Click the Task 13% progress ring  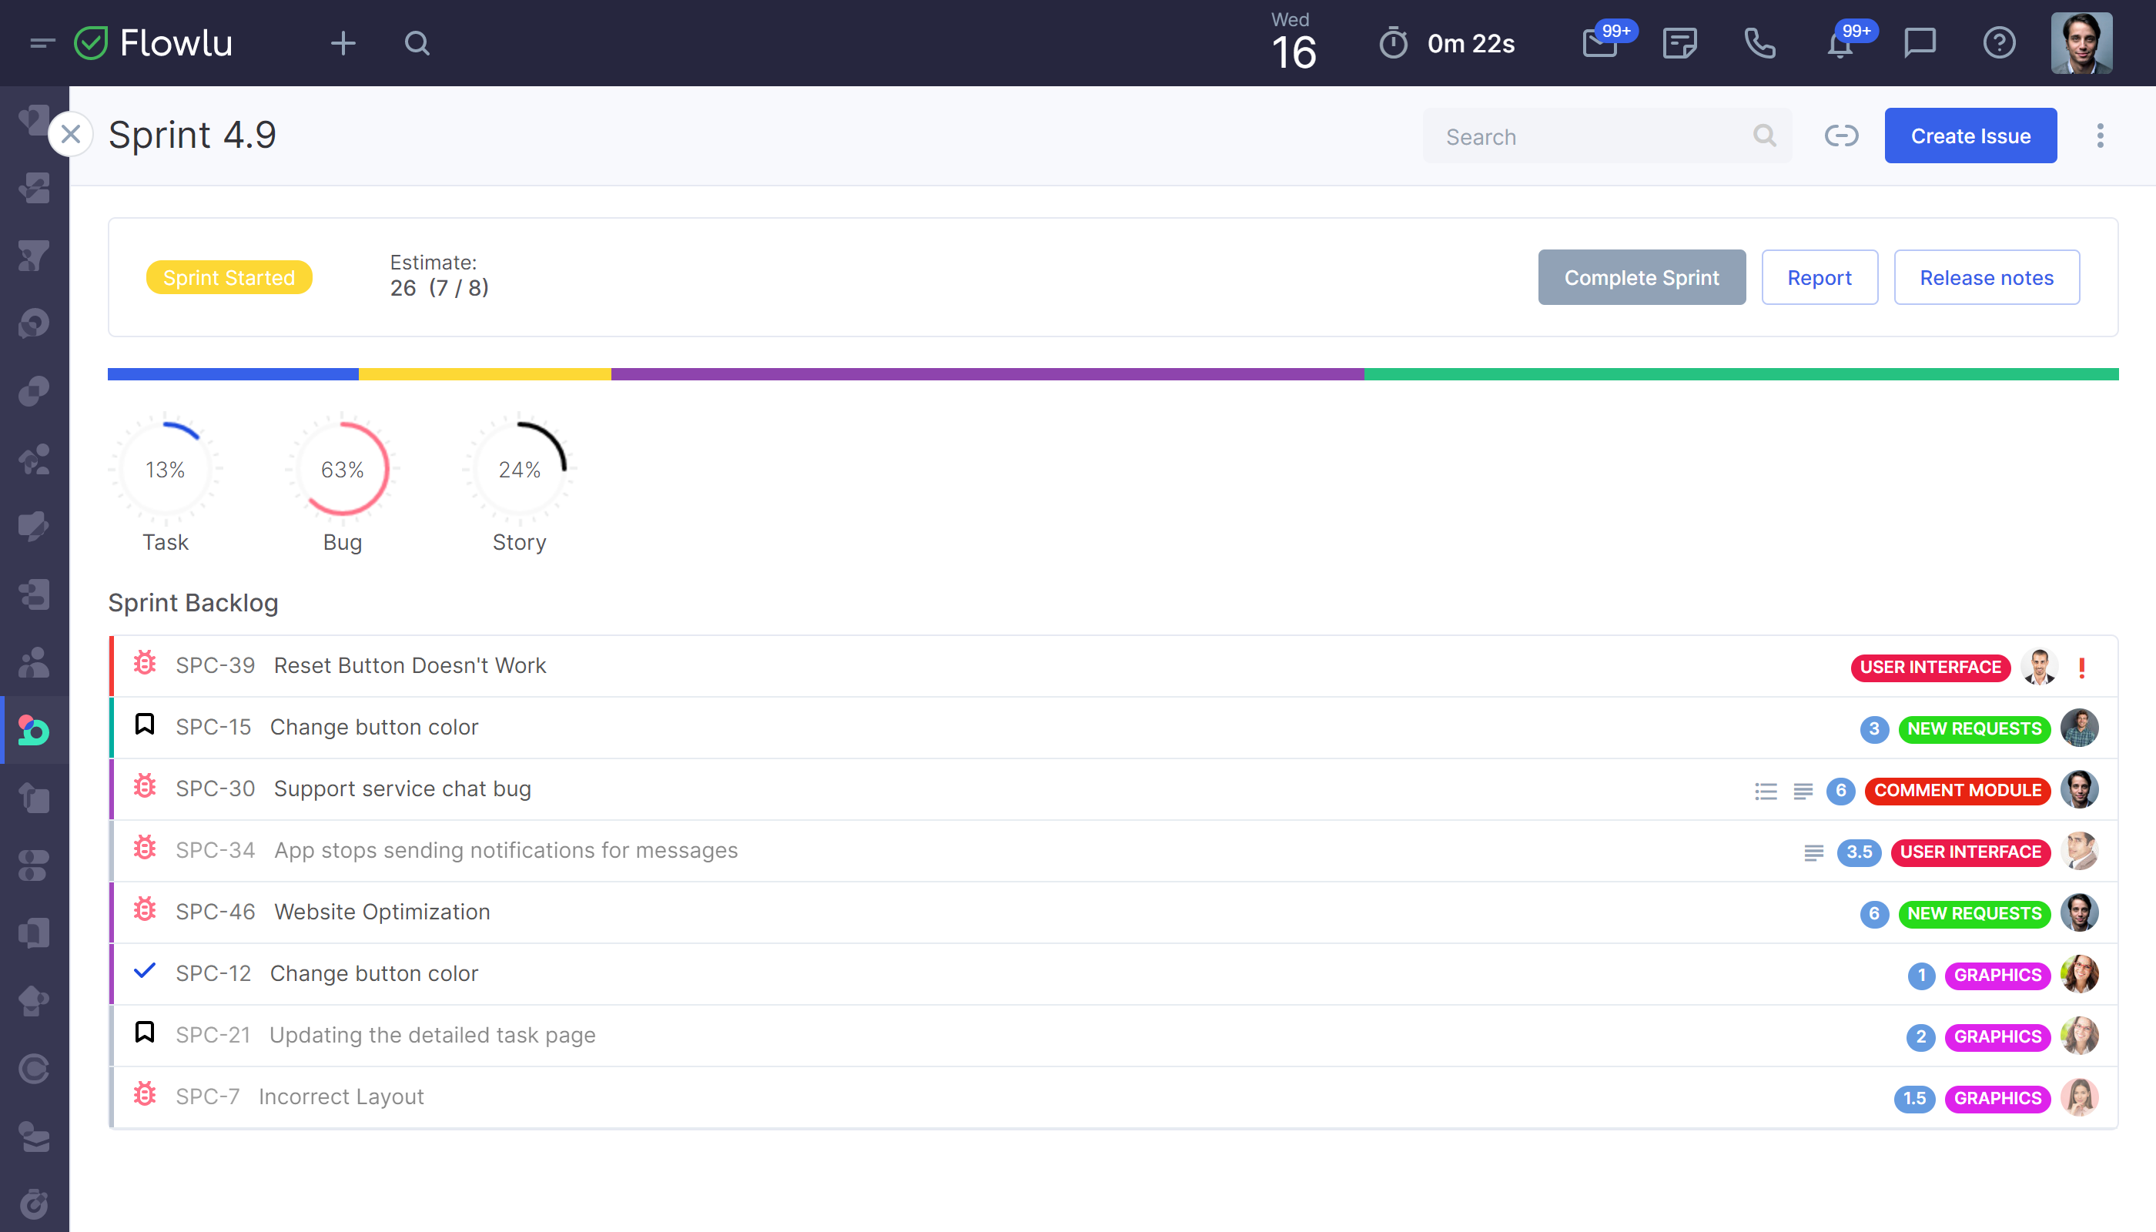pos(165,469)
